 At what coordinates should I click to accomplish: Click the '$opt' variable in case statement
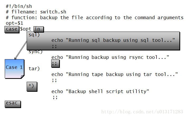coord(26,29)
